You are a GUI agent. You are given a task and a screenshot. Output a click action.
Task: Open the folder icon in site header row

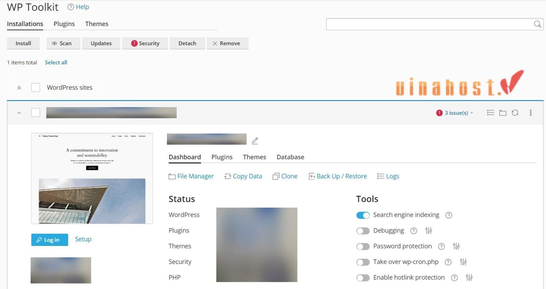503,113
